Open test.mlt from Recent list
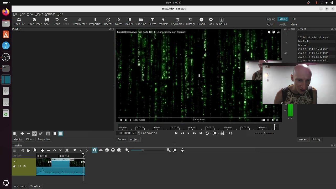 [x=303, y=45]
